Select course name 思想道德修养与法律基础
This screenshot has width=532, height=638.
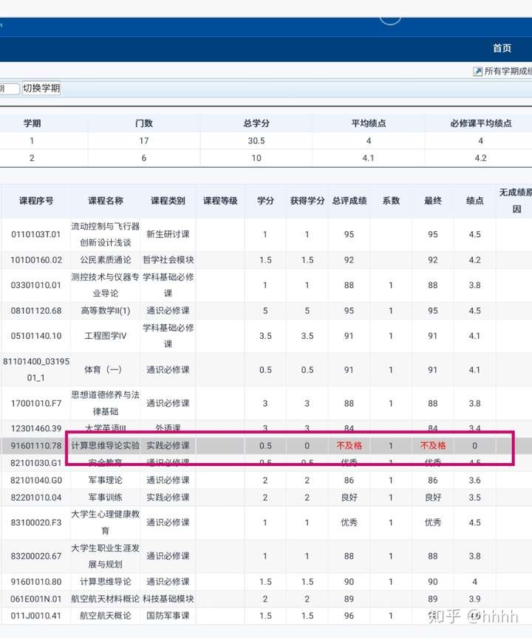click(x=106, y=403)
